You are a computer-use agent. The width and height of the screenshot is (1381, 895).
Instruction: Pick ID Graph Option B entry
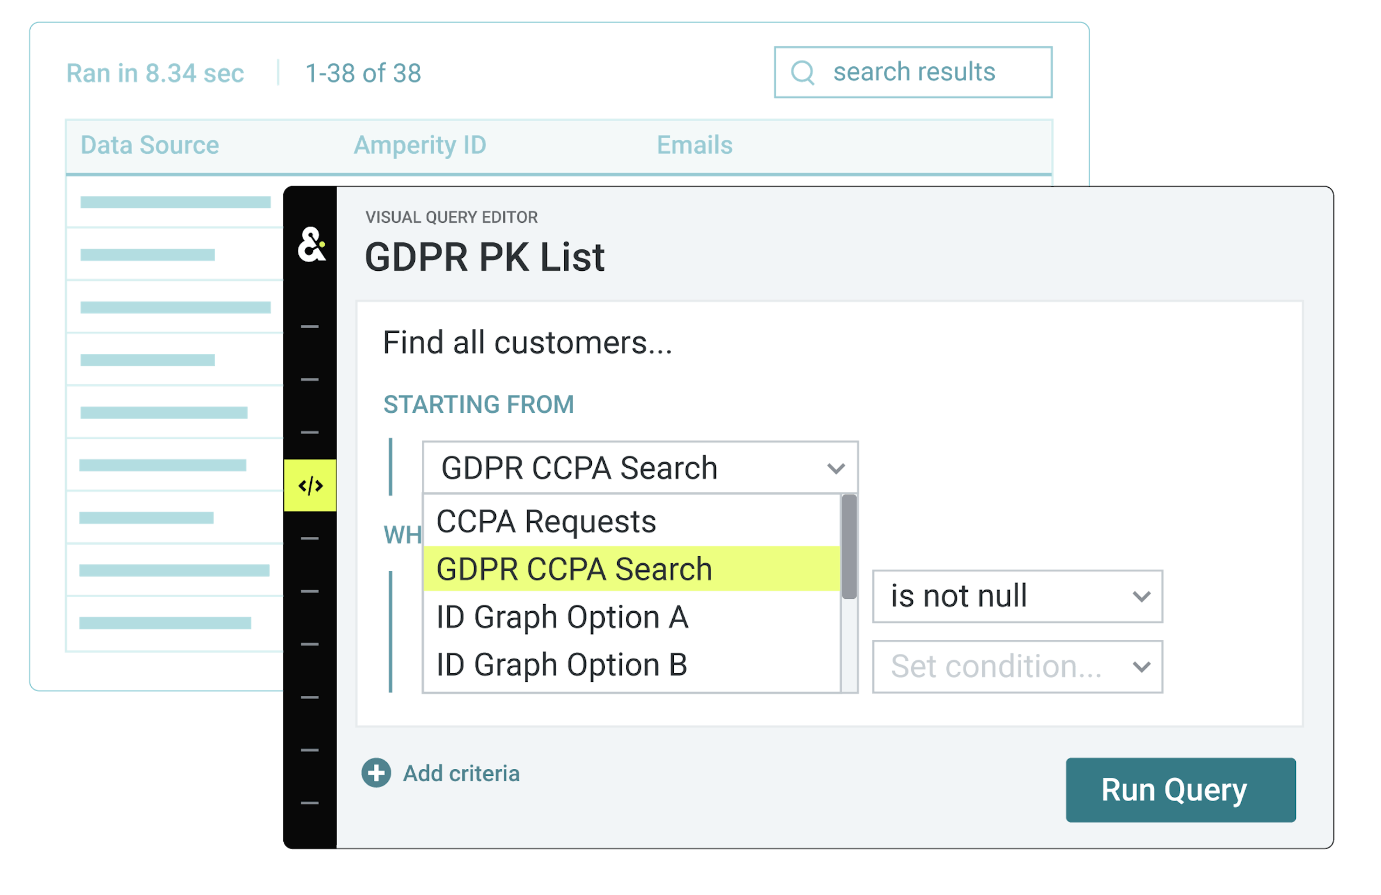(x=562, y=665)
